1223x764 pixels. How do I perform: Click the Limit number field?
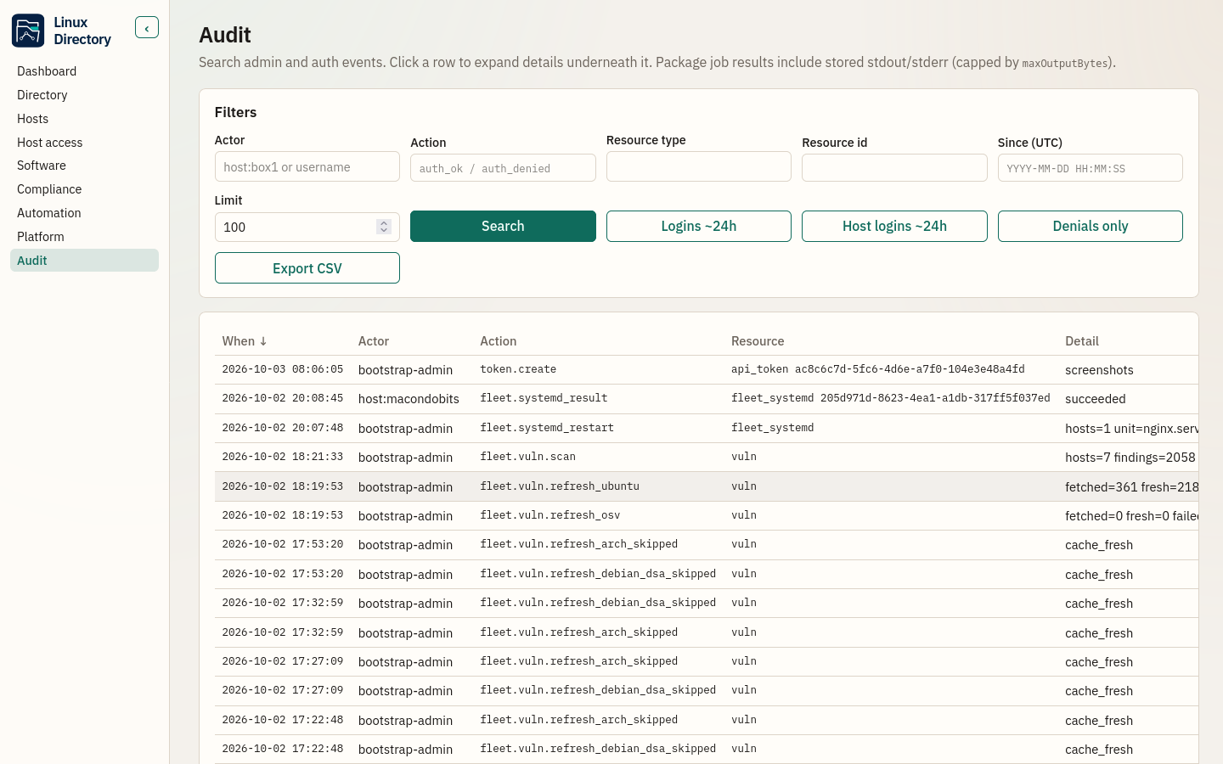[307, 227]
